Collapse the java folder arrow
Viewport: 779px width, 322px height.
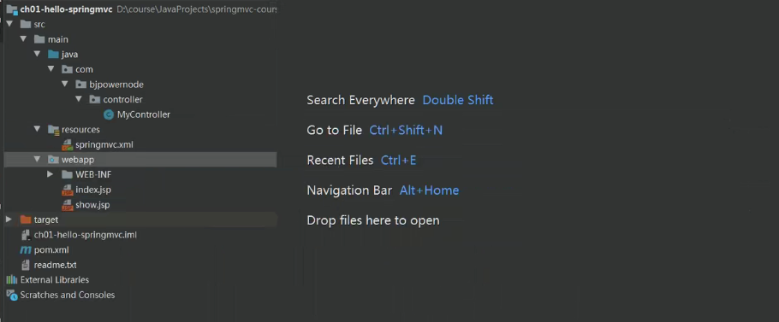pos(38,54)
